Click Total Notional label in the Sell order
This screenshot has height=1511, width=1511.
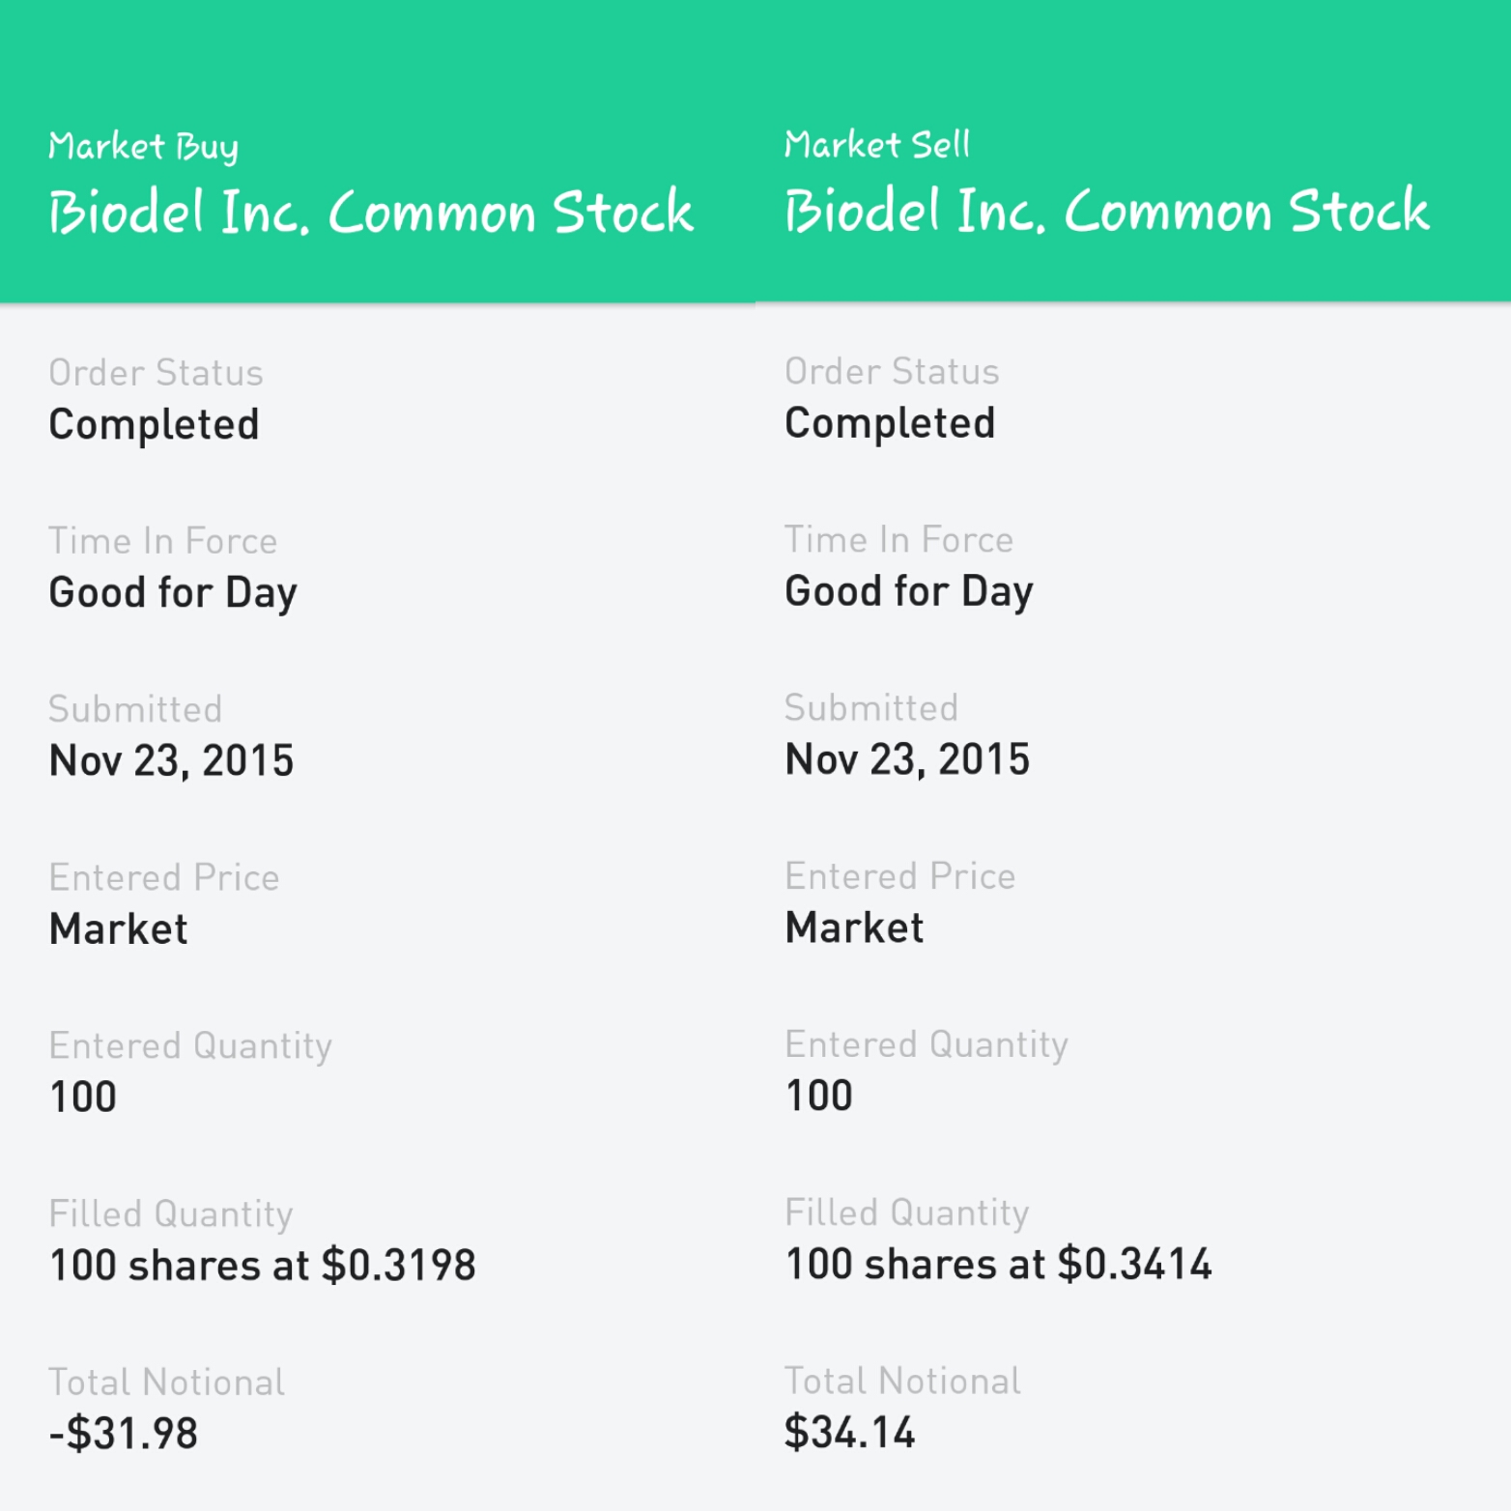(x=902, y=1381)
